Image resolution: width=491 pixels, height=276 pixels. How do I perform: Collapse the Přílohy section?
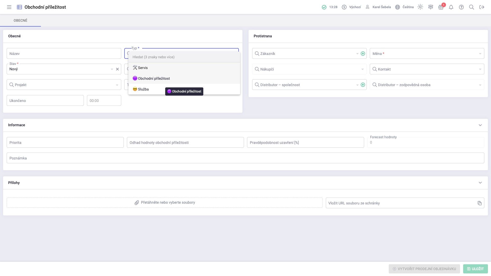tap(480, 183)
